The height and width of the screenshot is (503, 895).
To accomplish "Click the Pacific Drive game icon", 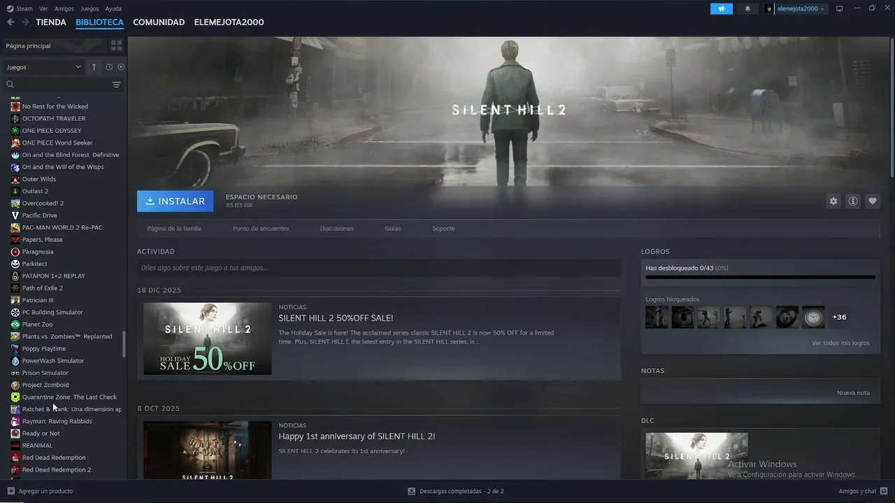I will 15,215.
